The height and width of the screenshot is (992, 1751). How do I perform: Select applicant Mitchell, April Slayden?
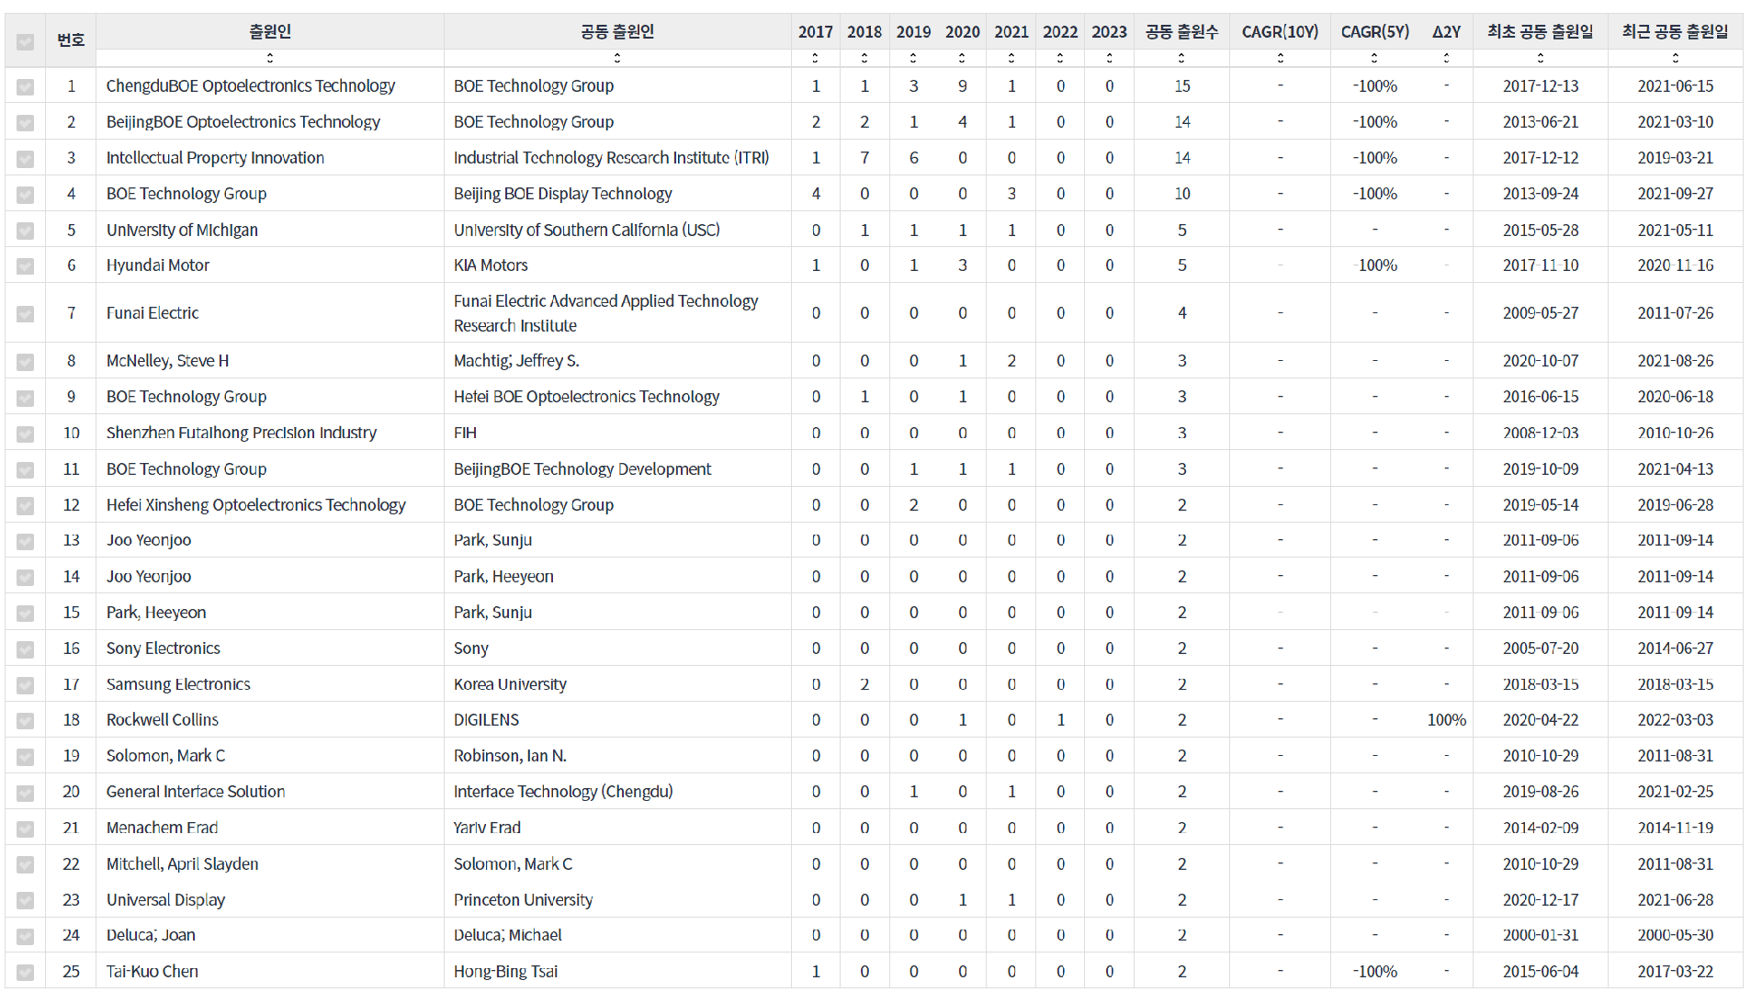182,864
